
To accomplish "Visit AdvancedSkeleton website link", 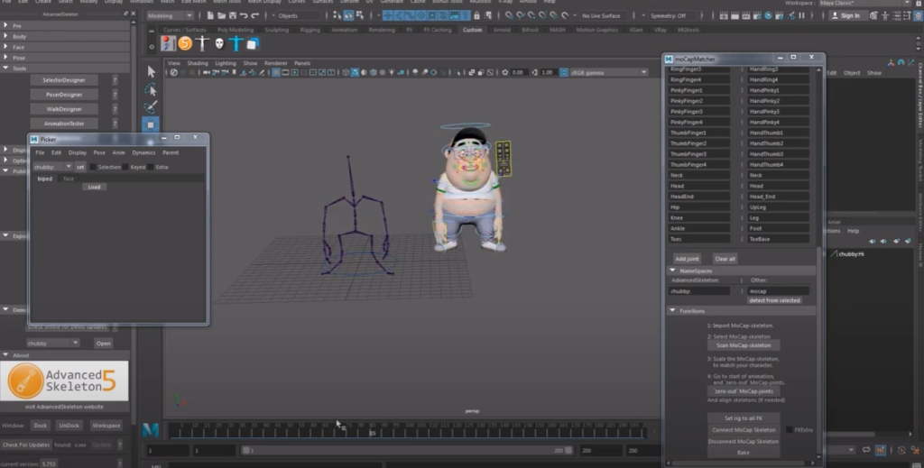I will (64, 407).
